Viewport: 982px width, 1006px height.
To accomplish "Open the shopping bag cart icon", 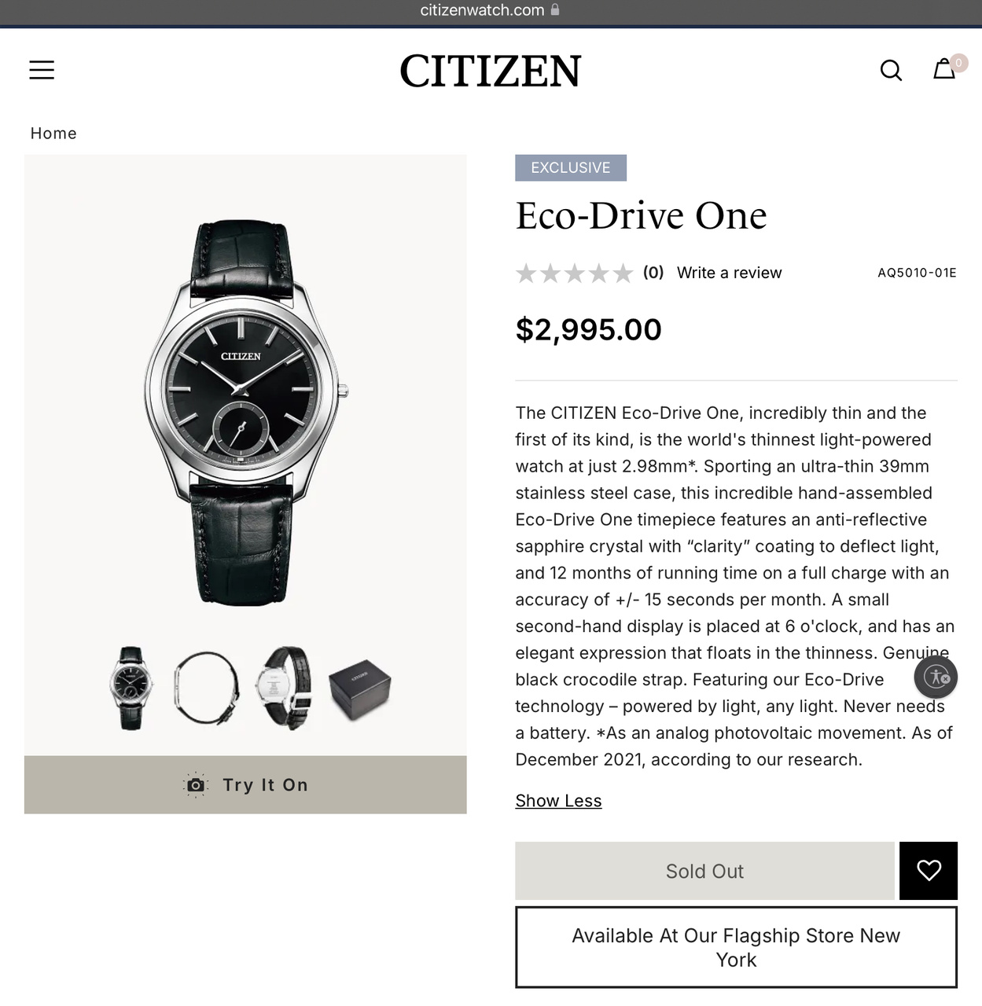I will [x=944, y=69].
